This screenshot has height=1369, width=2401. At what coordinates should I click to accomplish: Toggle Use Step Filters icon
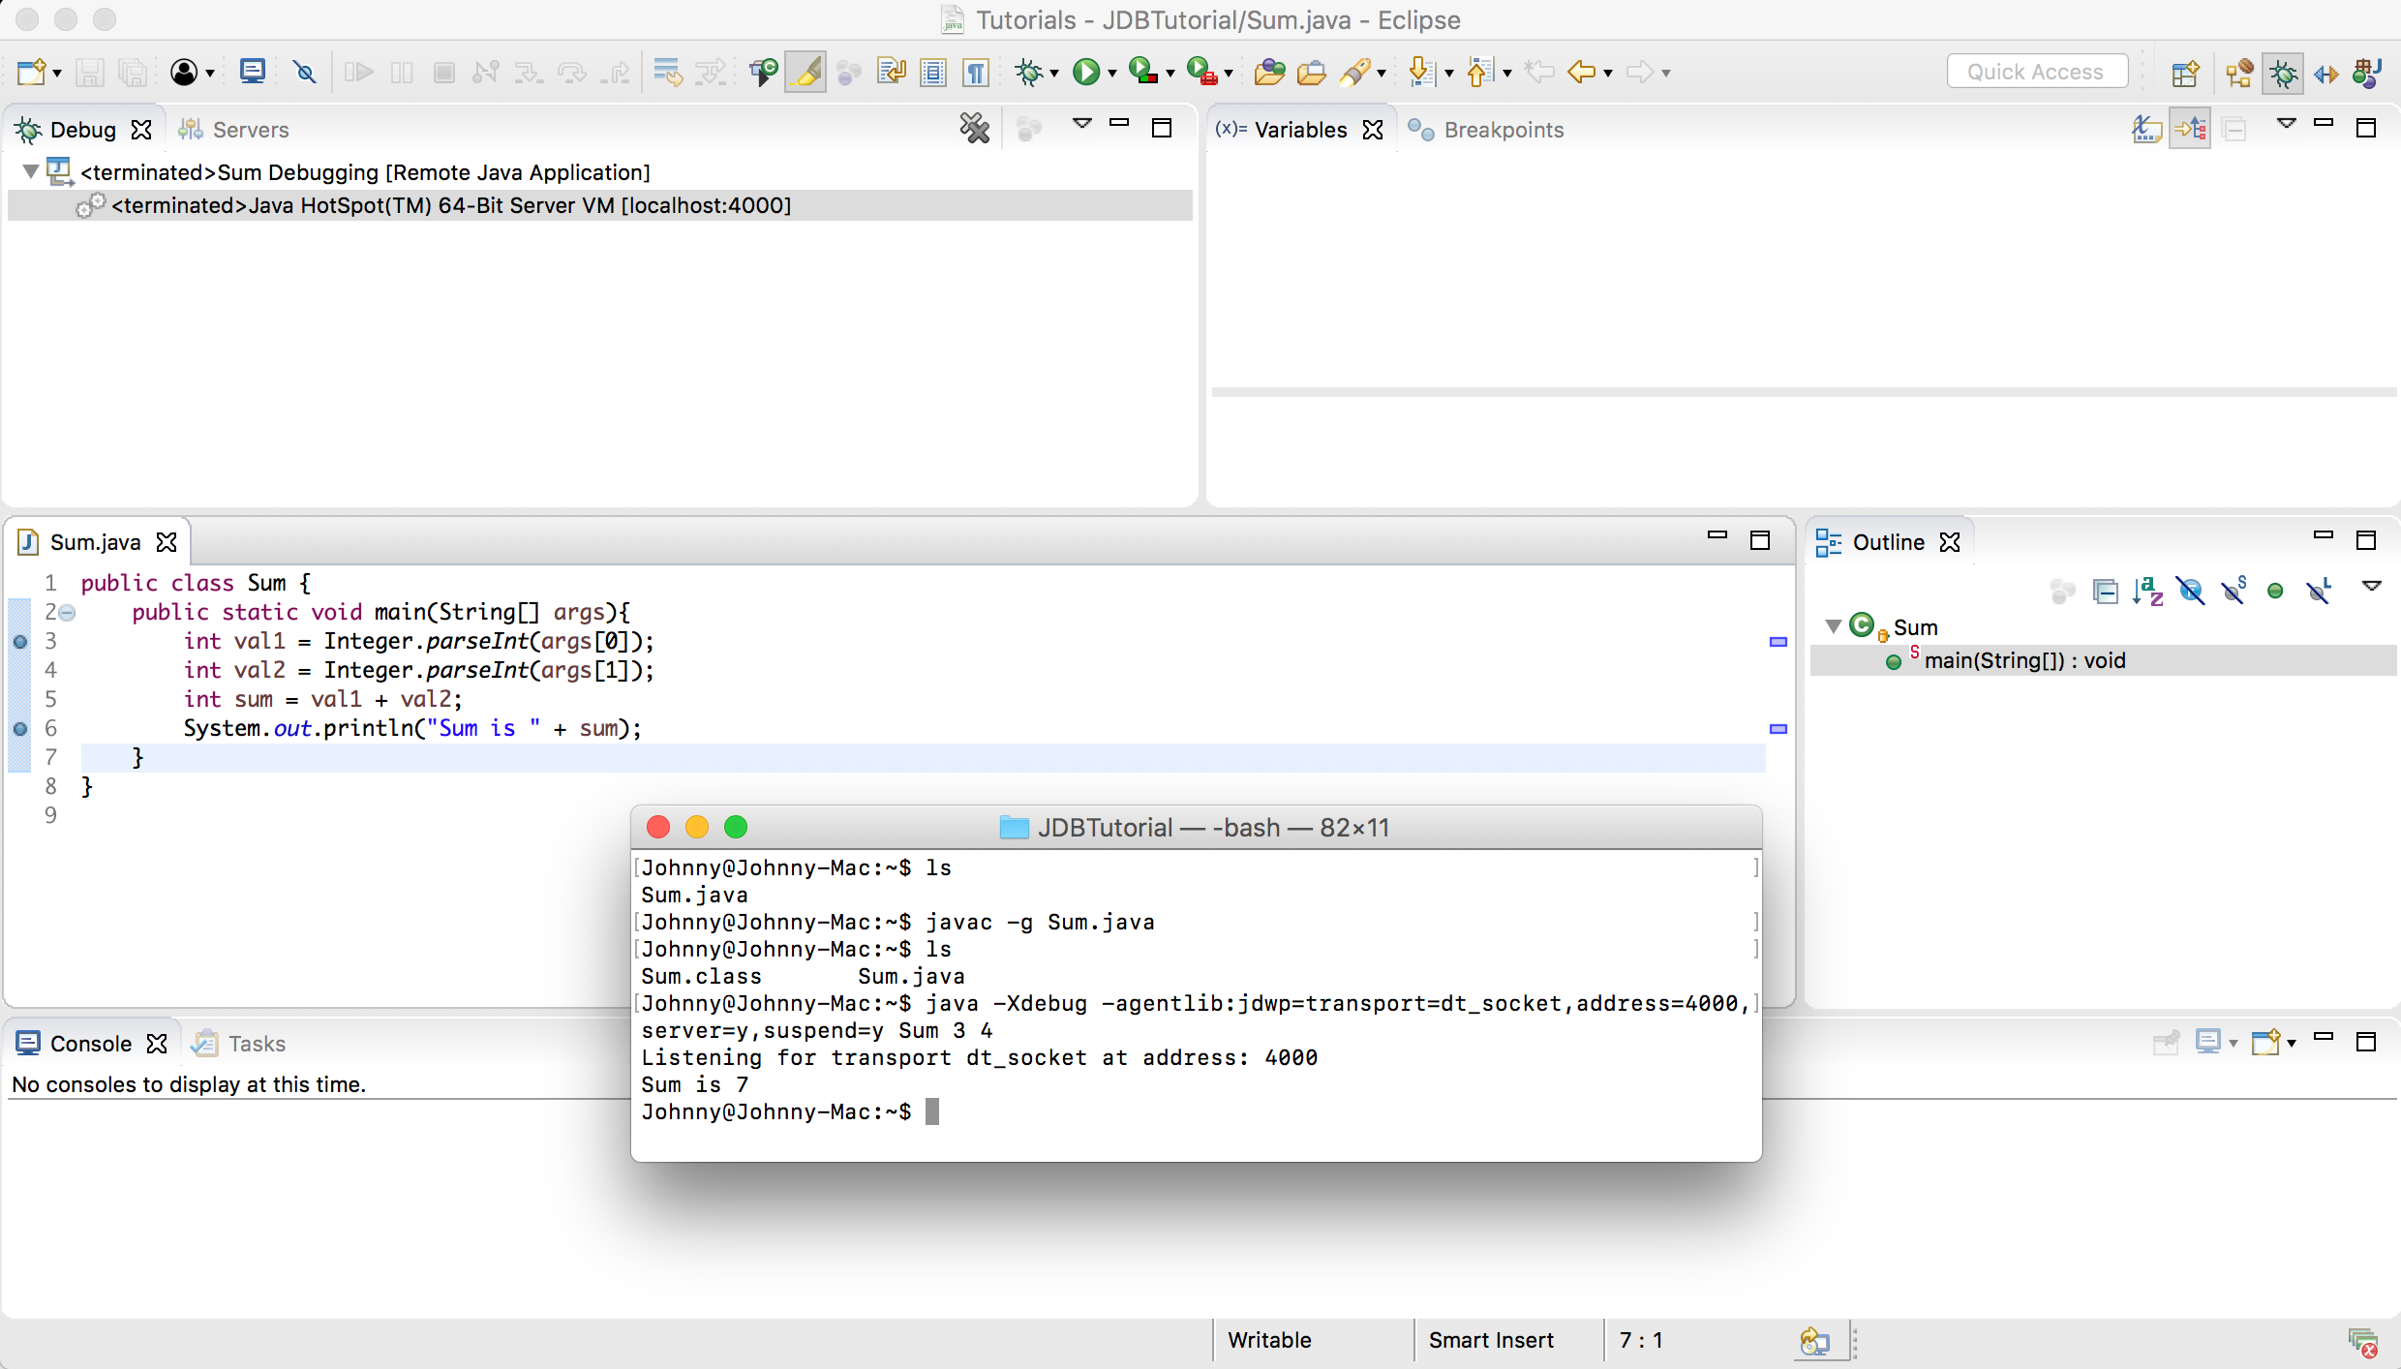(711, 72)
